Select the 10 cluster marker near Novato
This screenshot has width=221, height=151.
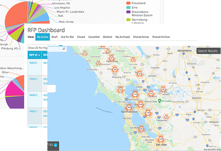pos(120,90)
